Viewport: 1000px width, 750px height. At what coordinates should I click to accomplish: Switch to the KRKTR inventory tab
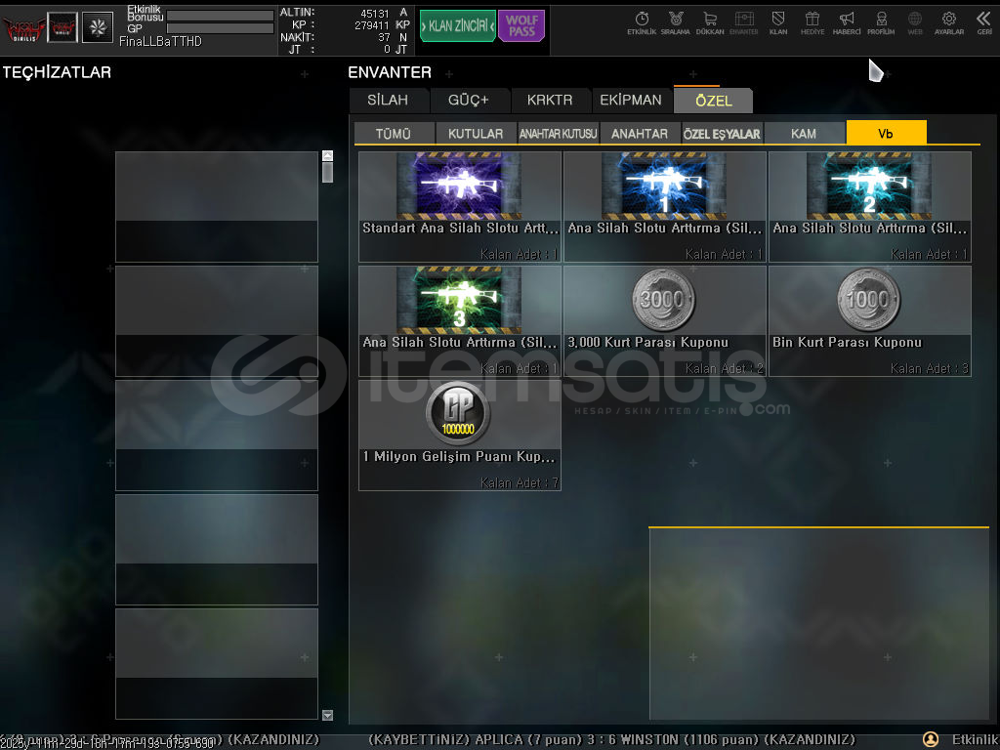click(550, 101)
